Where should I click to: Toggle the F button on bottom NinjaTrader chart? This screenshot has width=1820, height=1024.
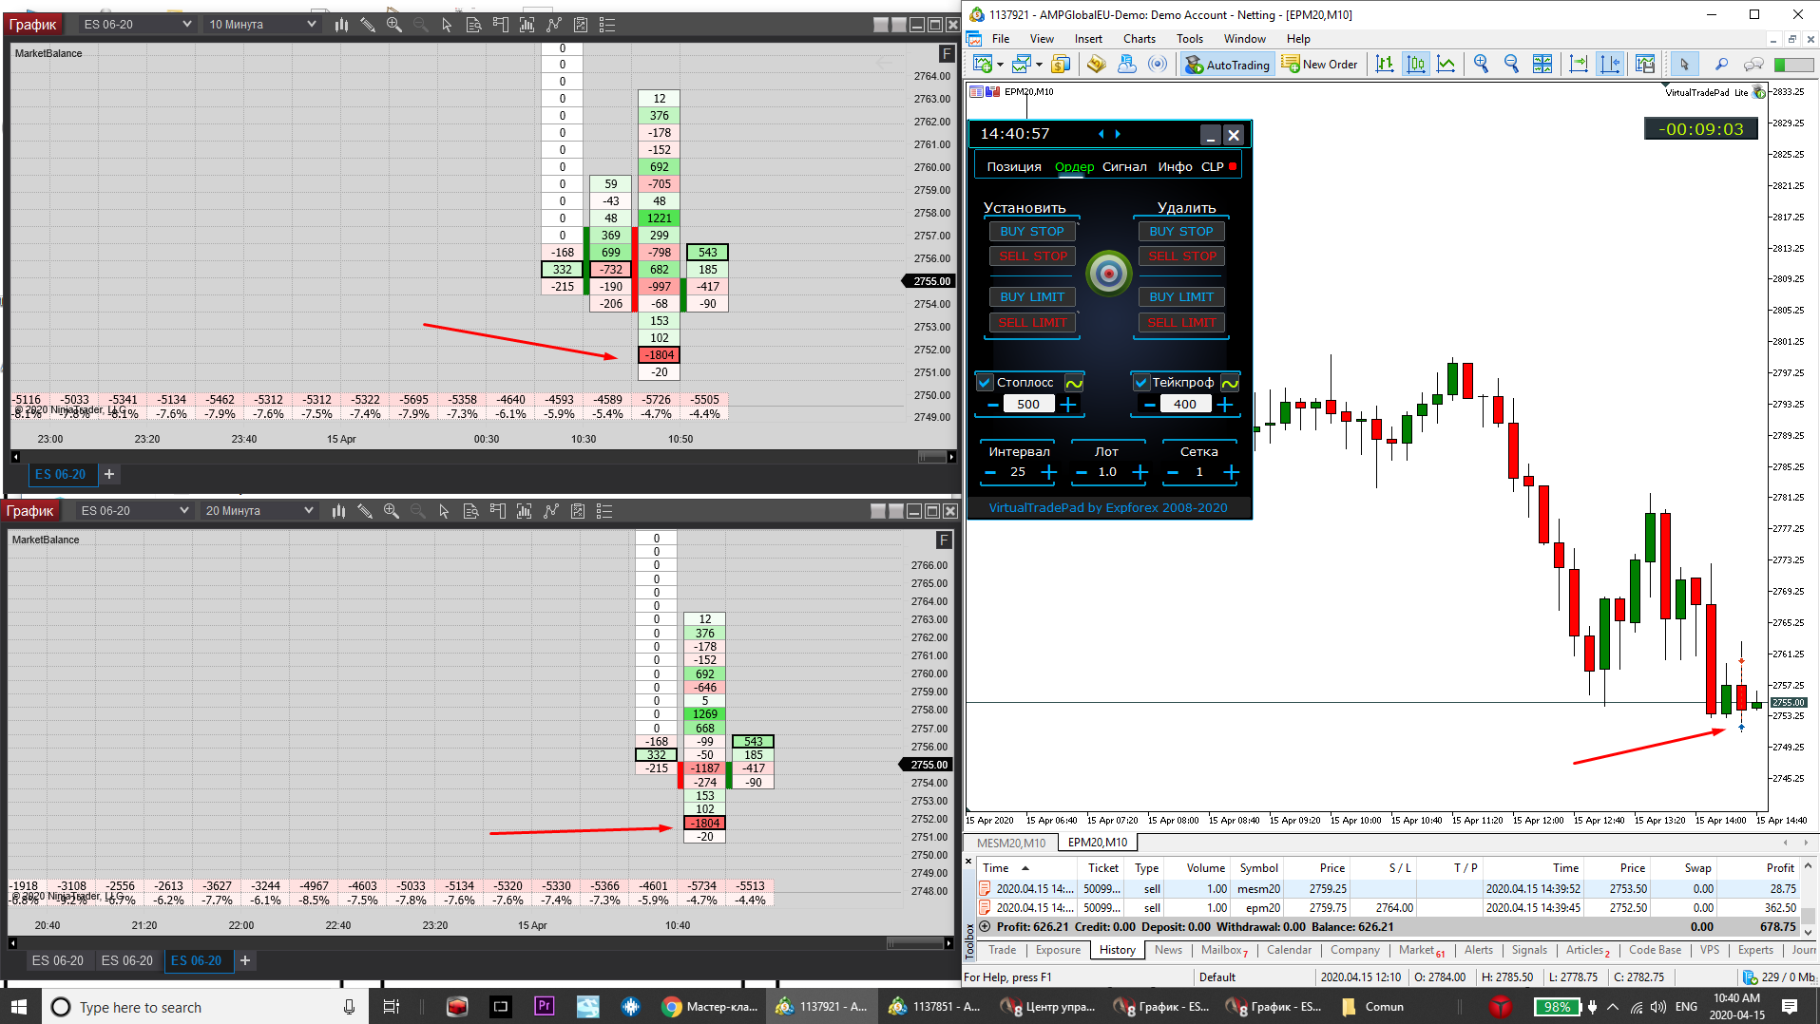click(944, 540)
